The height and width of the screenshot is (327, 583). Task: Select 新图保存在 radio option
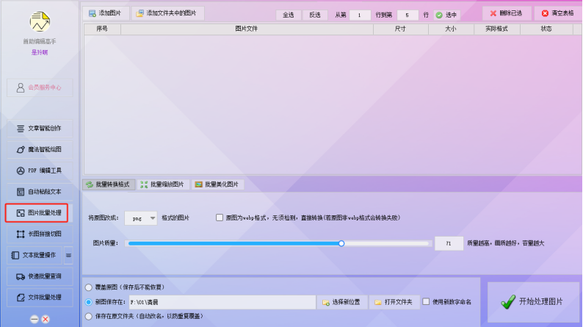coord(89,302)
